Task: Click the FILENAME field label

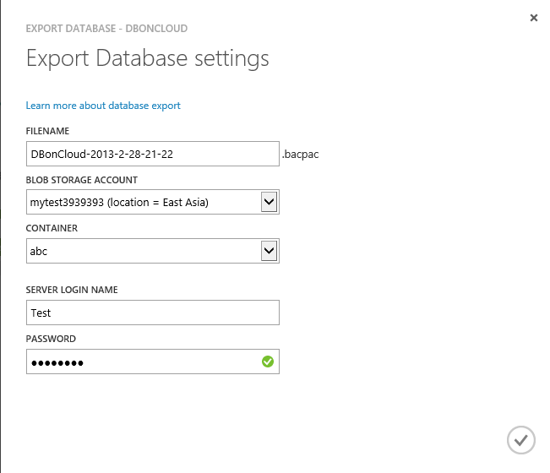Action: pos(47,131)
